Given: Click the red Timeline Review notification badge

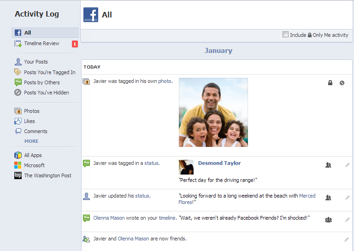Looking at the screenshot, I should click(75, 44).
